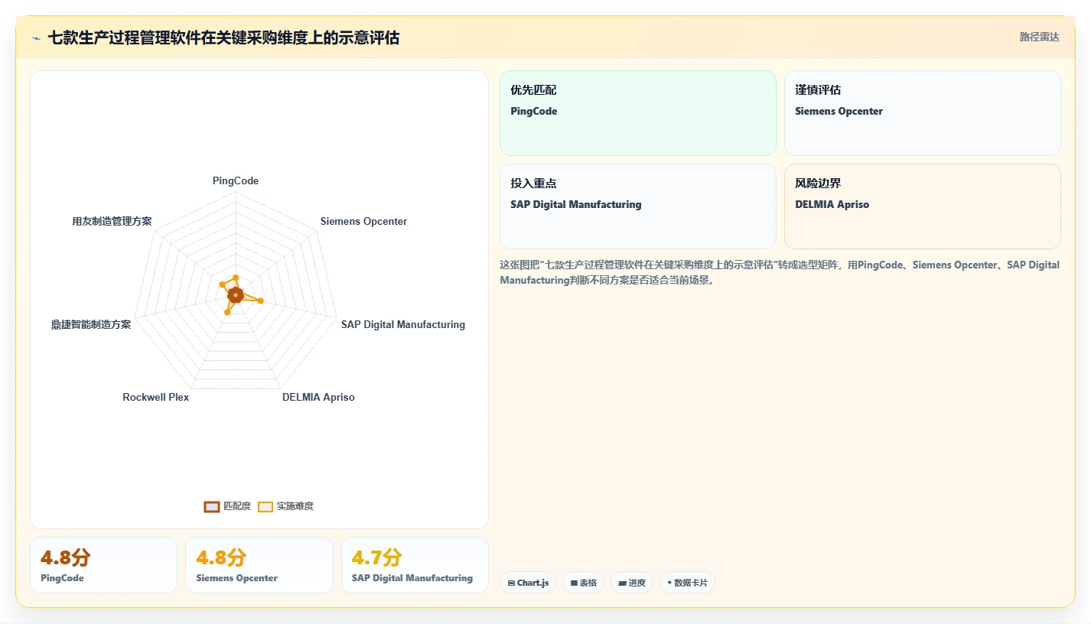1091x624 pixels.
Task: Select Siemens Opcenter inside the 谨慎评估 card
Action: tap(839, 112)
